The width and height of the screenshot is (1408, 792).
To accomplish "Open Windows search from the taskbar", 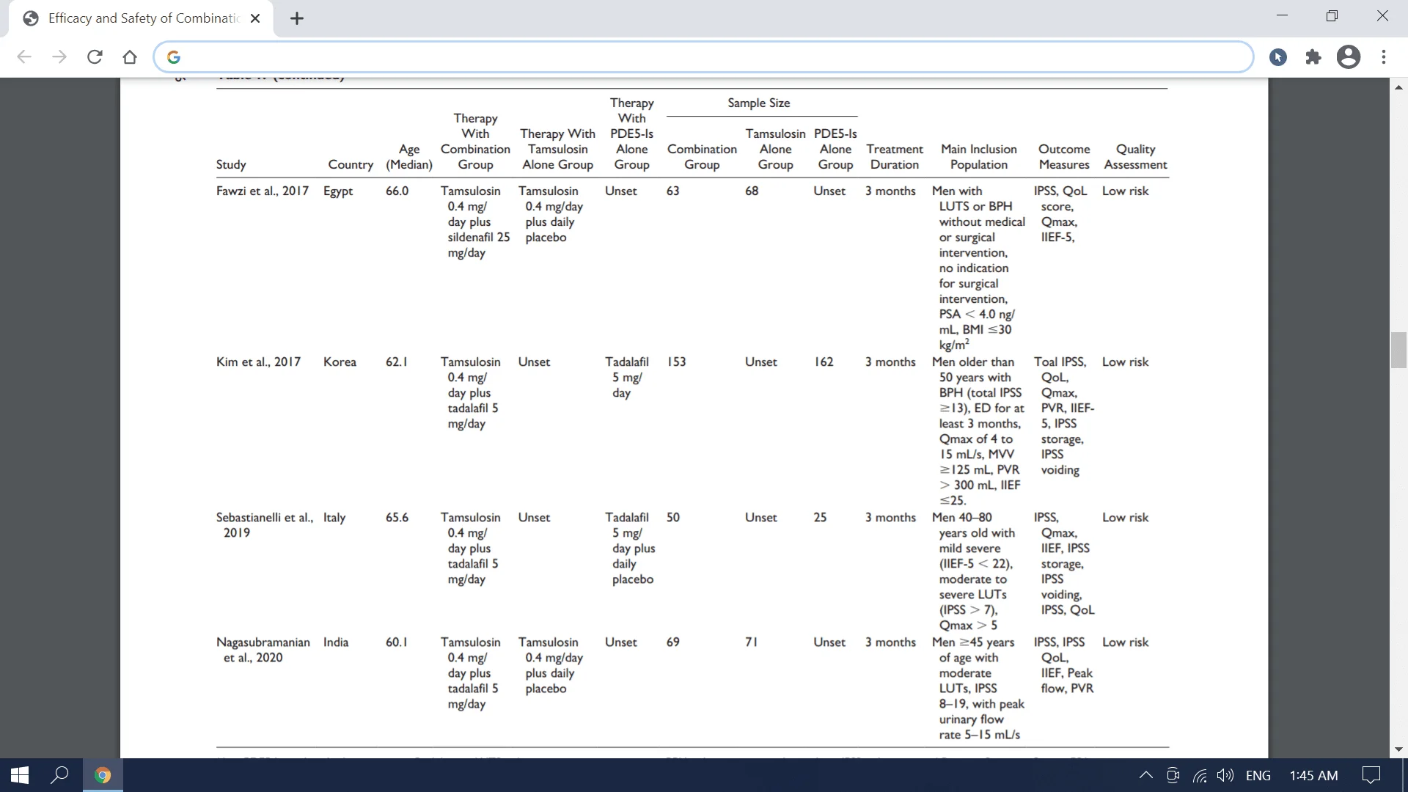I will 59,775.
